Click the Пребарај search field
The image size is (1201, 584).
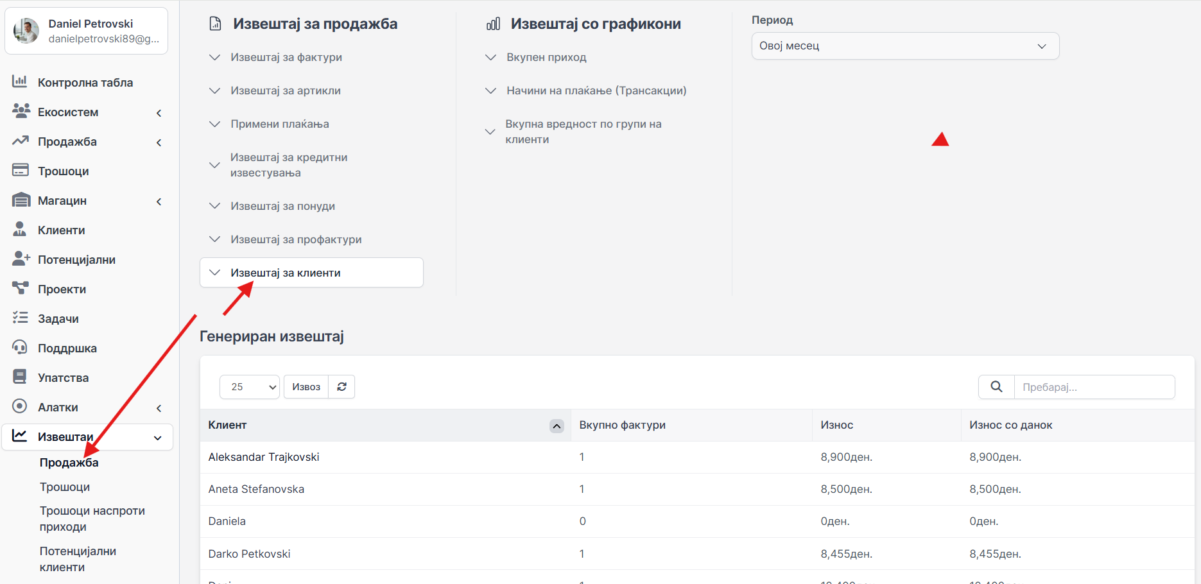click(1094, 387)
